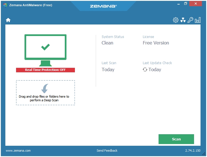The height and width of the screenshot is (157, 207).
Task: Click the Zemana app logo in title bar
Action: coord(5,5)
